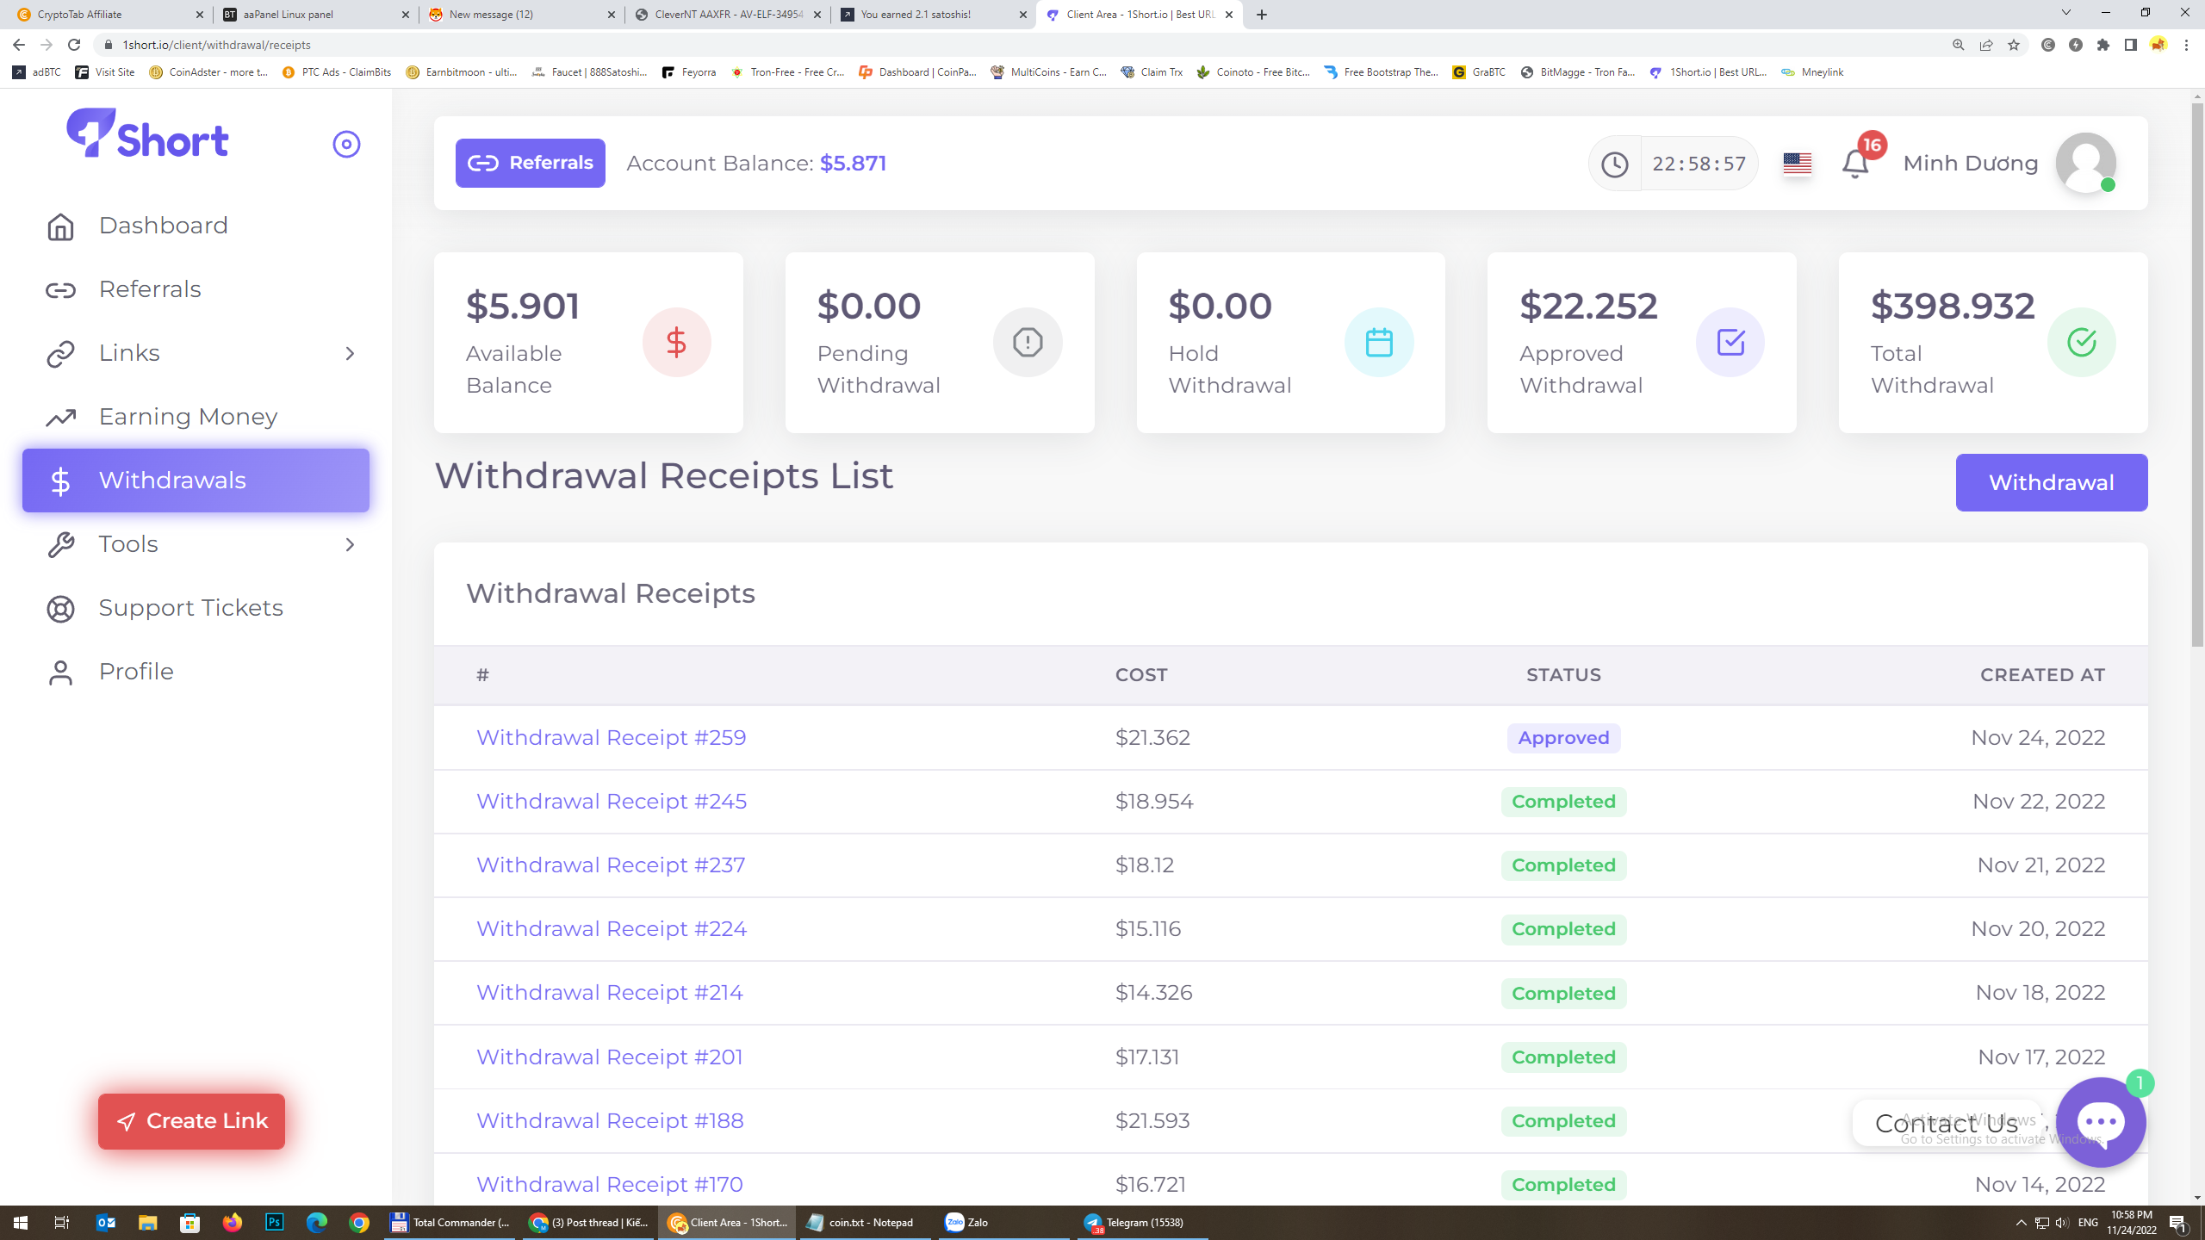Expand the Links submenu chevron
2205x1240 pixels.
(350, 353)
